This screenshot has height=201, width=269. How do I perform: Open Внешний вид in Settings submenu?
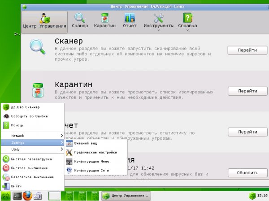(96, 143)
